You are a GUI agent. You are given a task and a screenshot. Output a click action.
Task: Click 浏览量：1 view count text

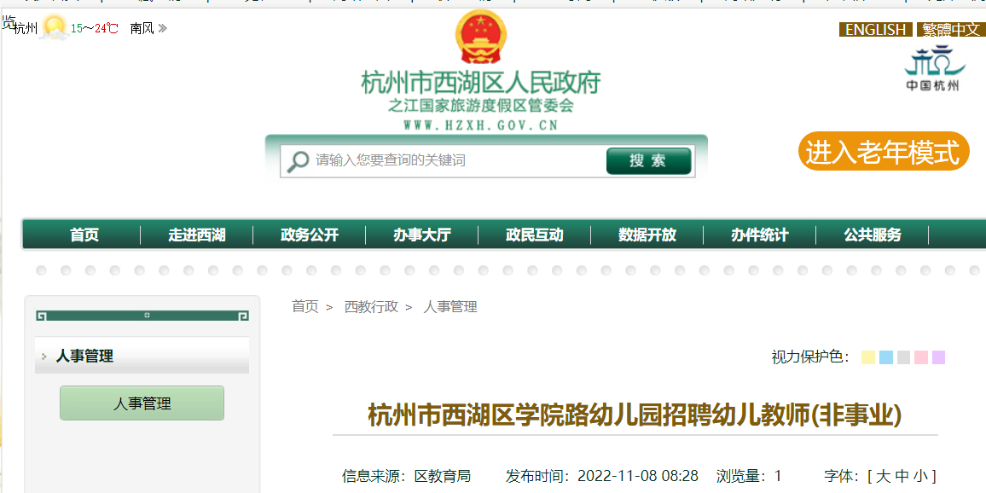(749, 476)
